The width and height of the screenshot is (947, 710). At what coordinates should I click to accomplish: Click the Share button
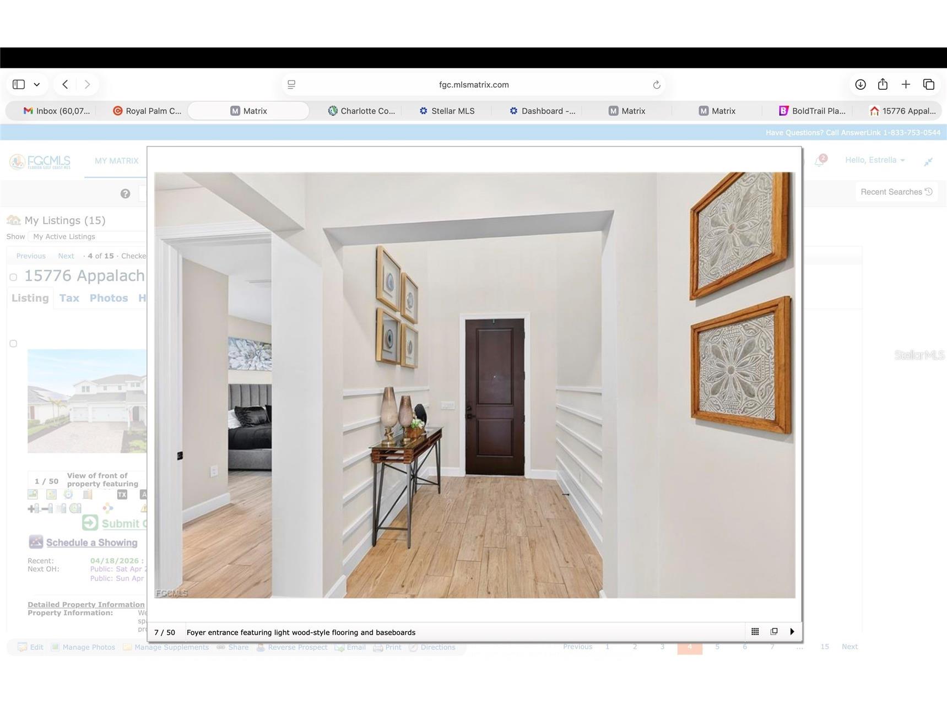click(x=232, y=647)
